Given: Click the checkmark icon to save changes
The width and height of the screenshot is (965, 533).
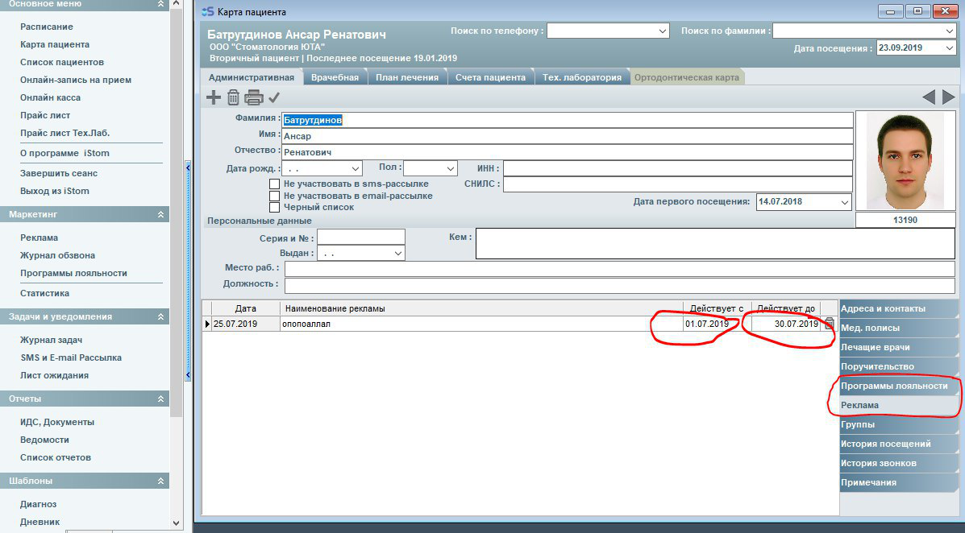Looking at the screenshot, I should 274,97.
